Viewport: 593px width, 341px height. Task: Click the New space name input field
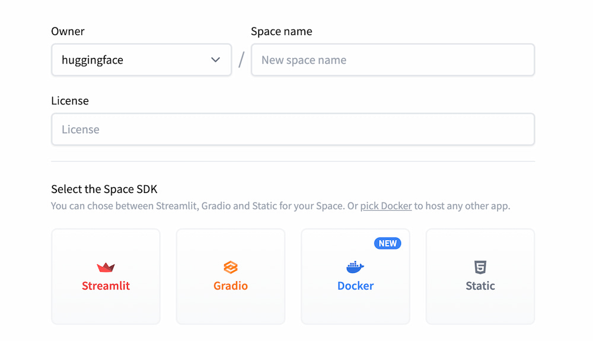click(393, 60)
